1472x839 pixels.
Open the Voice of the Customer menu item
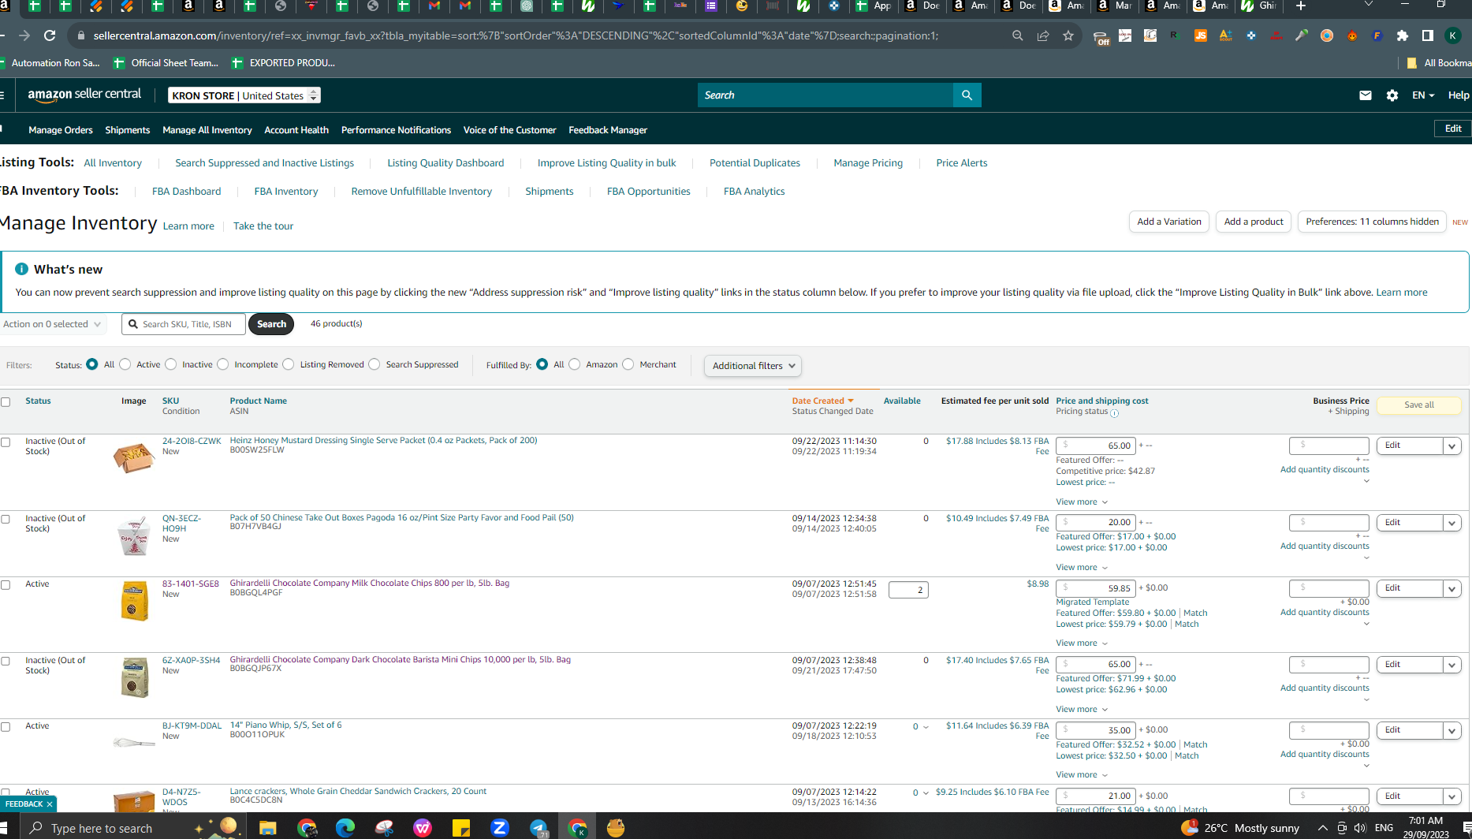510,130
